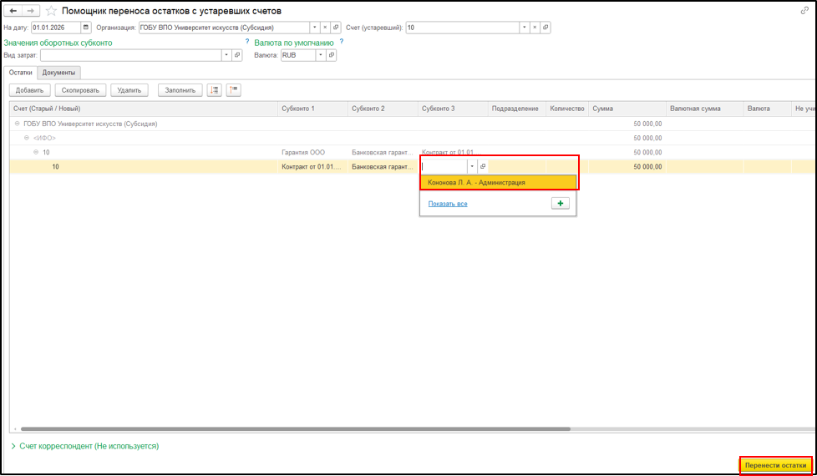
Task: Create a new item with the green plus
Action: [561, 204]
